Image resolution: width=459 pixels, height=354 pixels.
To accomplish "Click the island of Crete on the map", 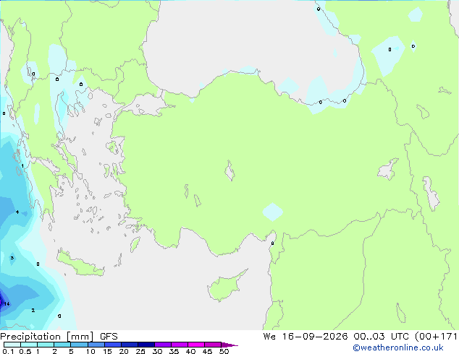I will (x=80, y=264).
